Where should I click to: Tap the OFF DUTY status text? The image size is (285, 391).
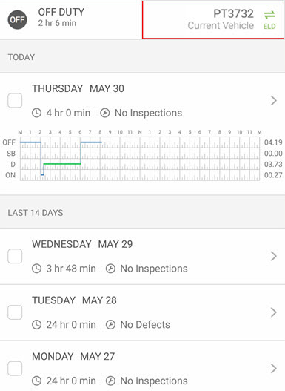[x=61, y=12]
